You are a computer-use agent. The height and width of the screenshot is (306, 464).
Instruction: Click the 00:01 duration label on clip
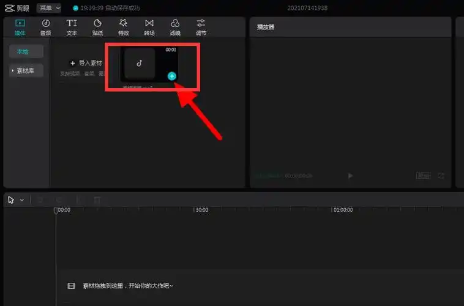pyautogui.click(x=171, y=50)
